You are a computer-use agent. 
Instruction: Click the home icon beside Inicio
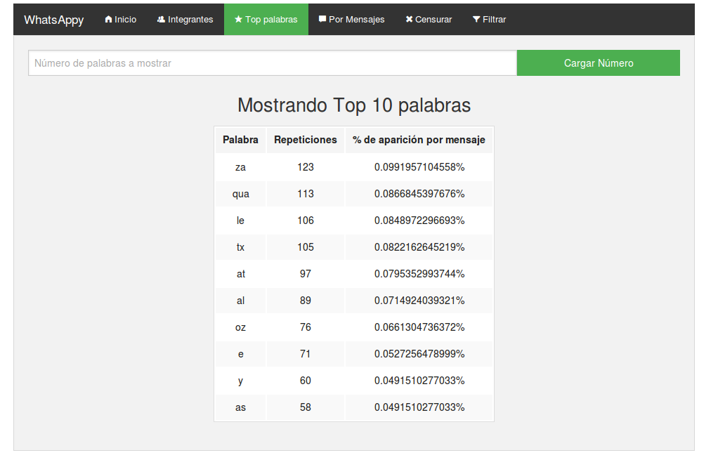(108, 20)
